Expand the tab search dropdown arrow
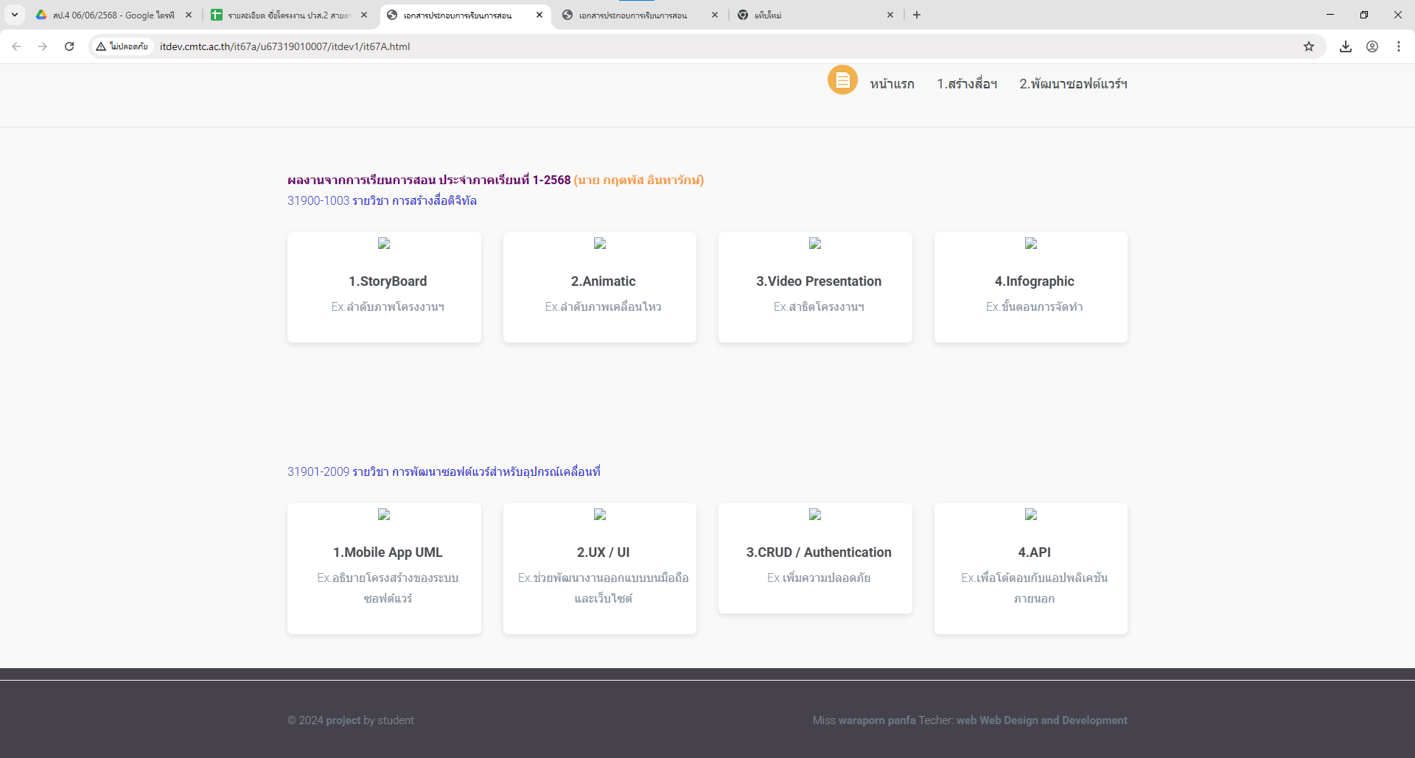Screen dimensions: 1415x758 [15, 15]
